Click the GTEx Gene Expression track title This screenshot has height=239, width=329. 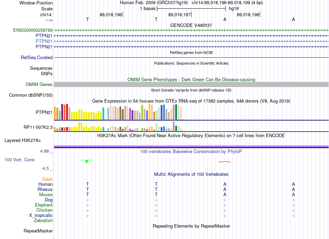coord(191,101)
